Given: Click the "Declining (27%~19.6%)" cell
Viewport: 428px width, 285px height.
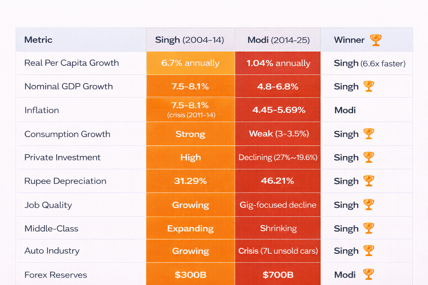Looking at the screenshot, I should point(278,158).
